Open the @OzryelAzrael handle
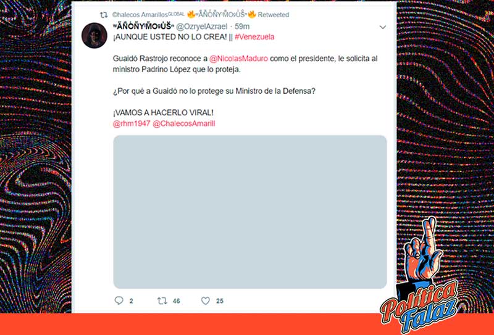The image size is (494, 335). coord(201,27)
